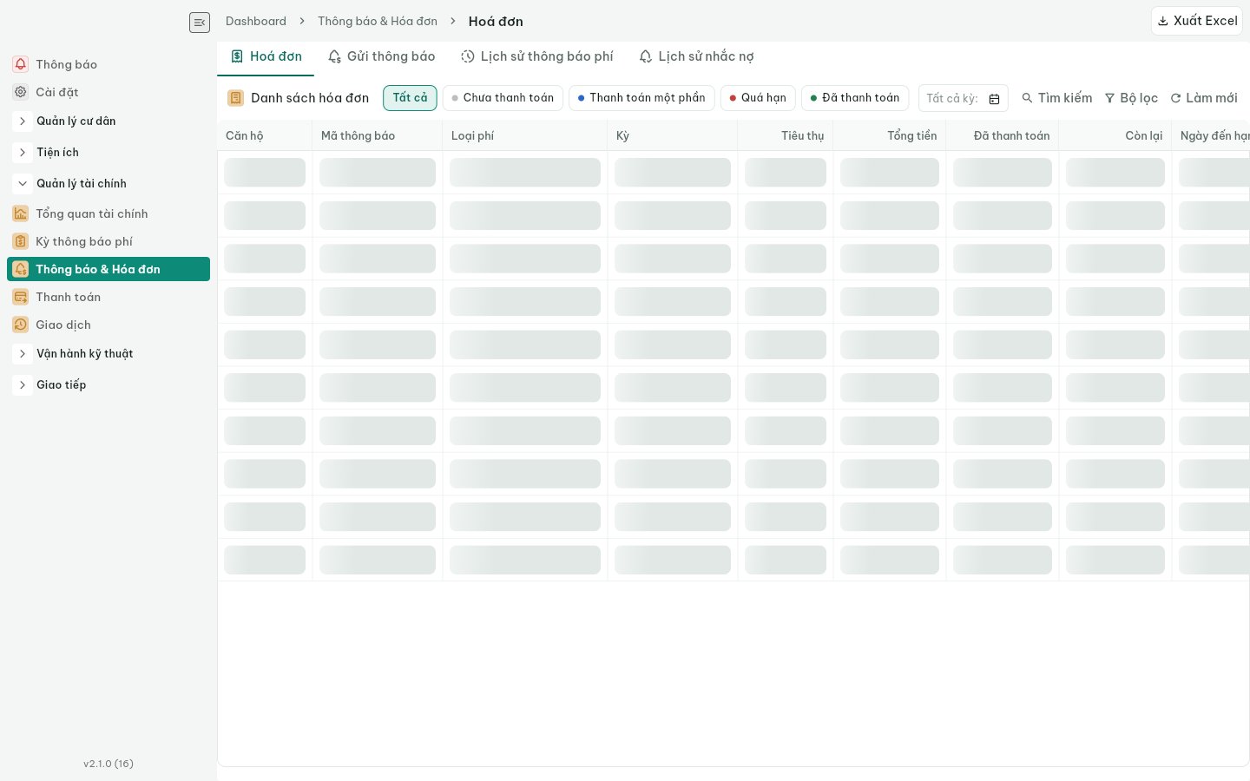The image size is (1250, 781).
Task: Expand Quản lý cư dân section
Action: coord(23,121)
